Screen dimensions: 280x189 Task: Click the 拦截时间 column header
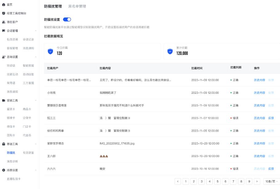(x=197, y=68)
